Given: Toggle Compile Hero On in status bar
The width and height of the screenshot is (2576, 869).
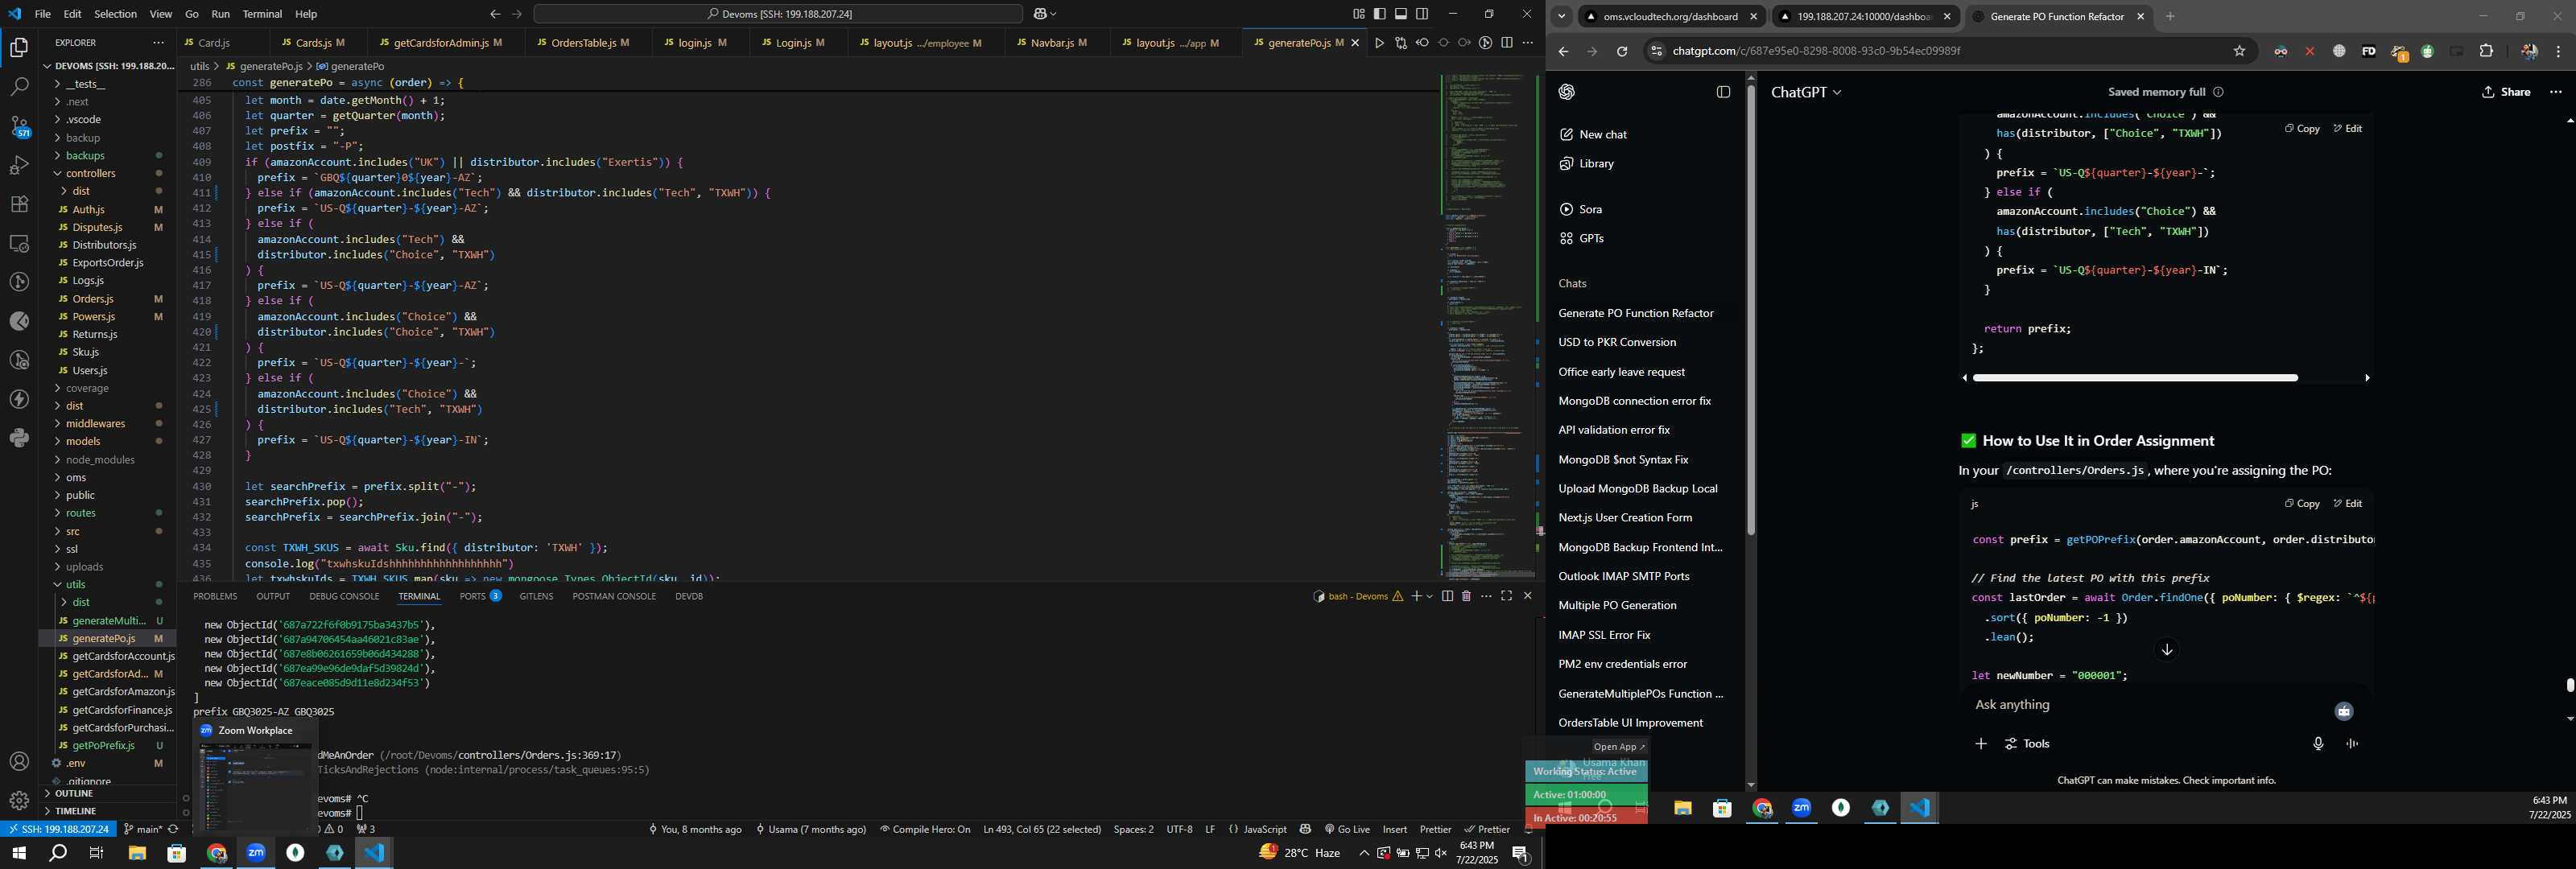Looking at the screenshot, I should (x=925, y=829).
